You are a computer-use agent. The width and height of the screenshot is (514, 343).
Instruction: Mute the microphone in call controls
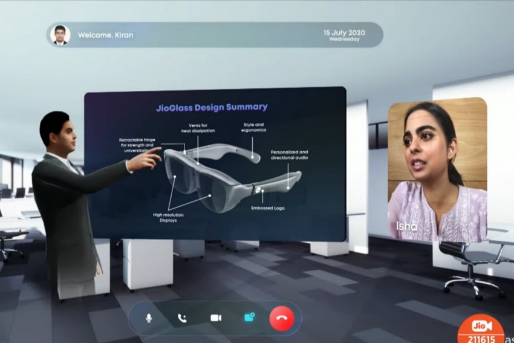point(149,318)
